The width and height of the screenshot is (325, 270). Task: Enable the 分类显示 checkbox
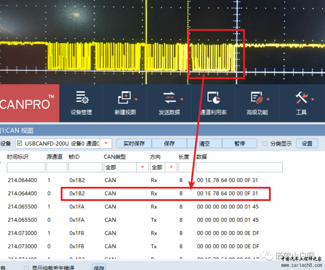(265, 144)
